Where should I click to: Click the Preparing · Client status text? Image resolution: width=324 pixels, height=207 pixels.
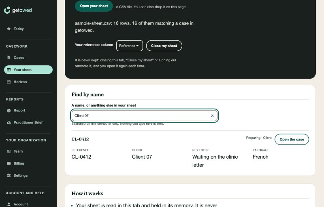(x=259, y=138)
